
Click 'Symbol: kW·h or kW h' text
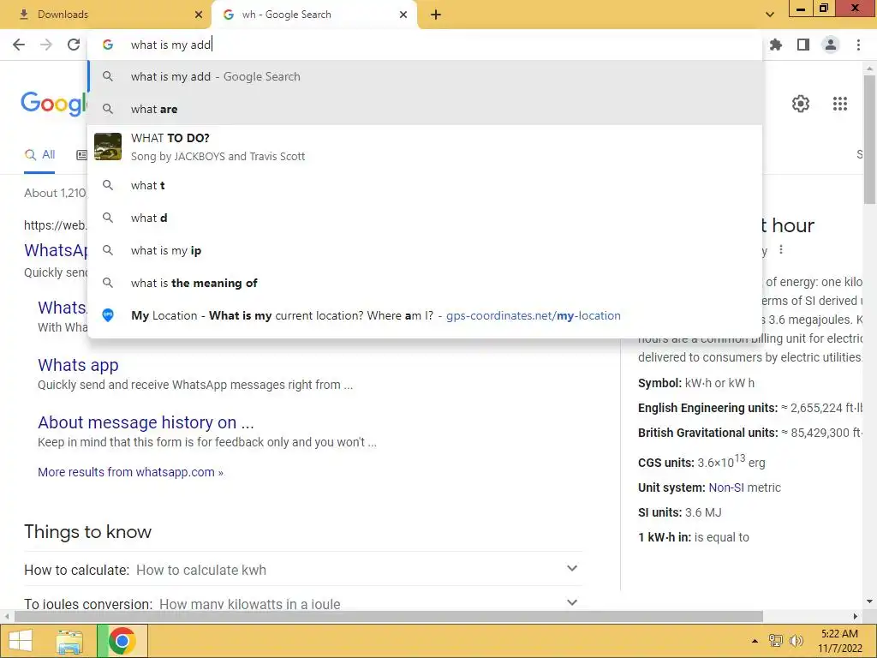coord(696,383)
